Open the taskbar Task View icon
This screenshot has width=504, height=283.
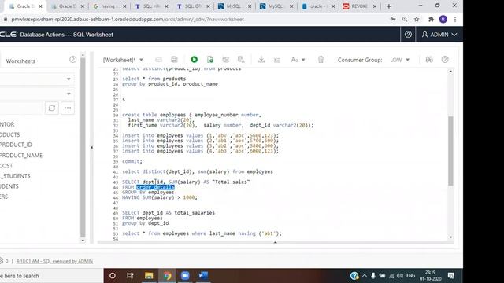[x=130, y=276]
